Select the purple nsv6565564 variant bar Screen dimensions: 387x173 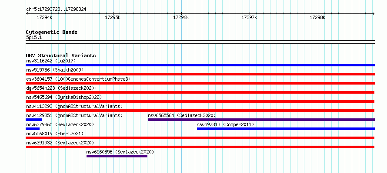(261, 120)
